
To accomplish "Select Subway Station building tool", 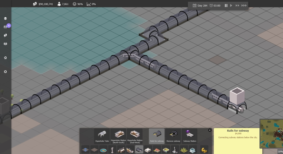I will pyautogui.click(x=190, y=136).
